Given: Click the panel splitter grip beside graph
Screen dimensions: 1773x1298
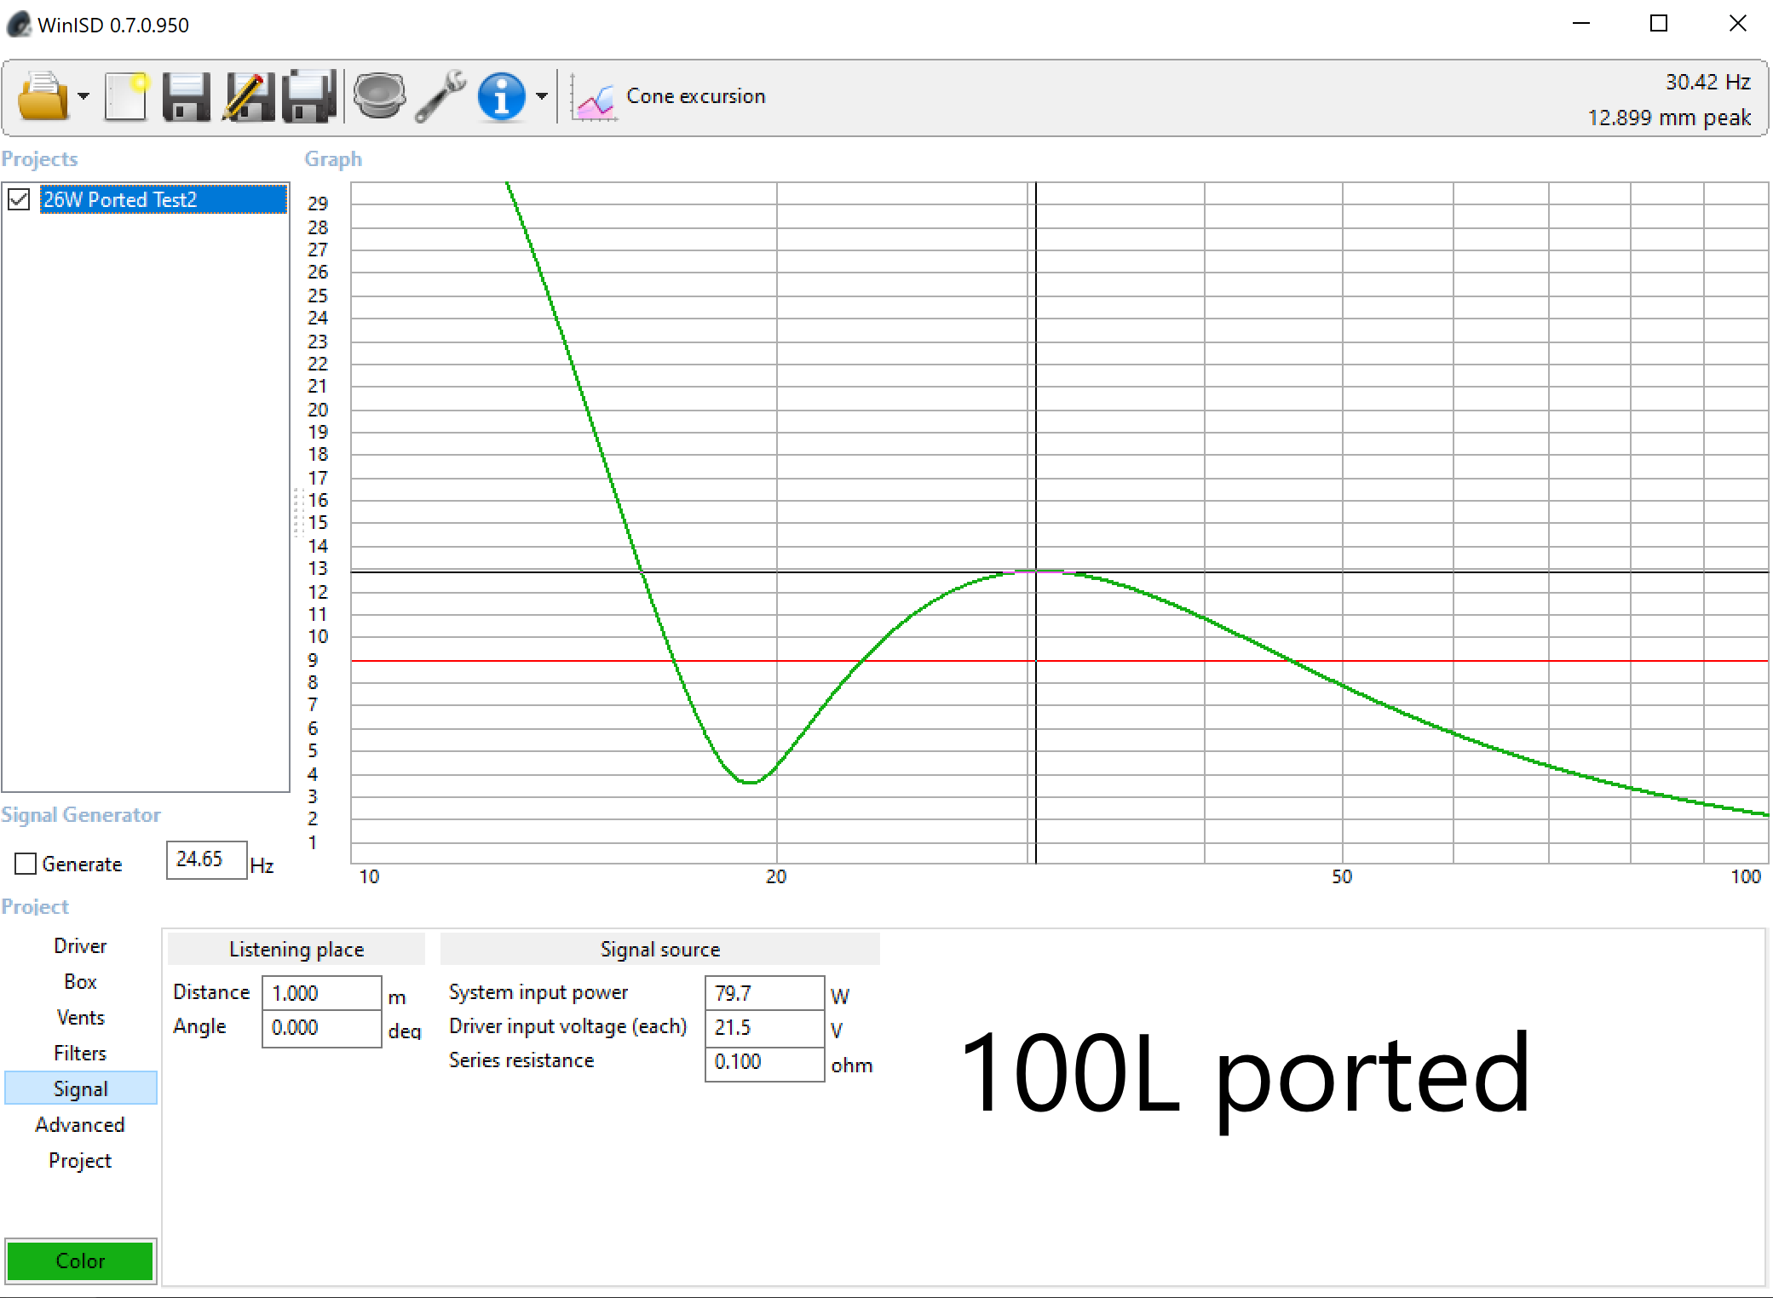Looking at the screenshot, I should (x=298, y=512).
